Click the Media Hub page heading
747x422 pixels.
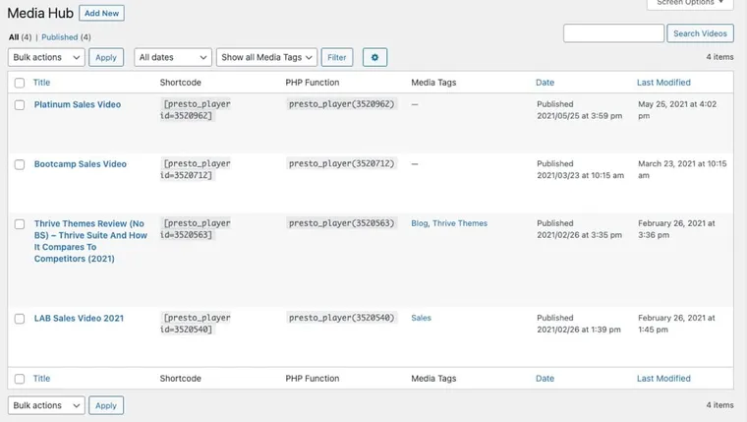[x=40, y=13]
